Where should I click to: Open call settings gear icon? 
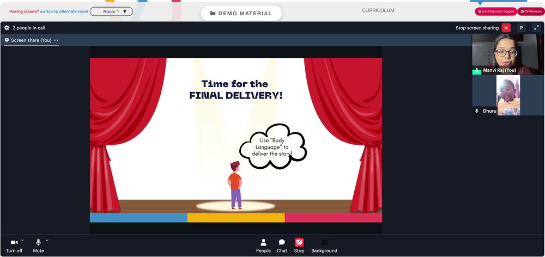[x=7, y=28]
